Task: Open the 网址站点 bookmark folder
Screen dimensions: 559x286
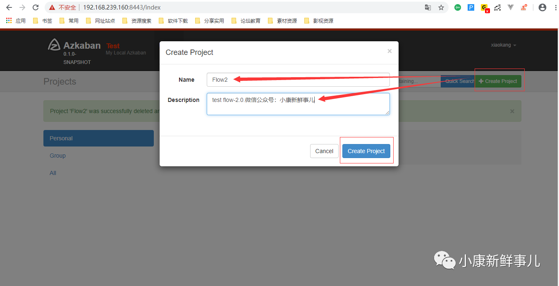Action: click(100, 21)
